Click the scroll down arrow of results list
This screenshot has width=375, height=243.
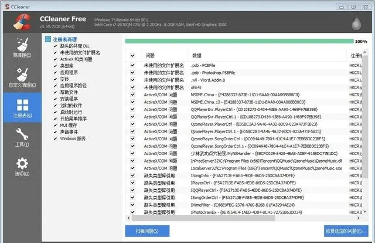[365, 212]
